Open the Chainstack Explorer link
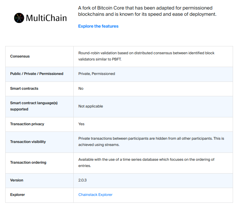 (95, 195)
